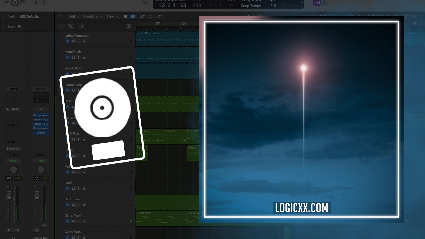Click the scissors Editors button
The image size is (425, 239).
tap(44, 3)
